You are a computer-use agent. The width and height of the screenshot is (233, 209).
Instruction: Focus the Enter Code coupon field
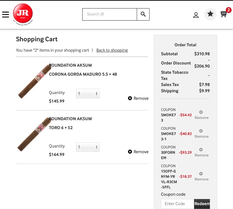tap(177, 204)
